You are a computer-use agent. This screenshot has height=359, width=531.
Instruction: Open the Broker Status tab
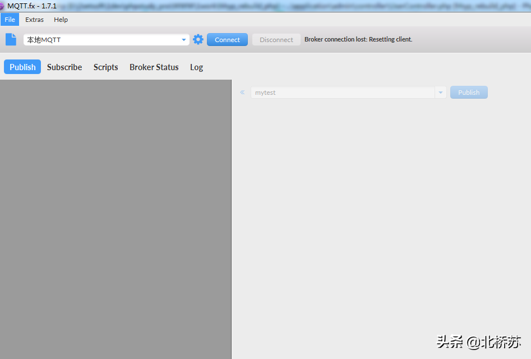154,67
